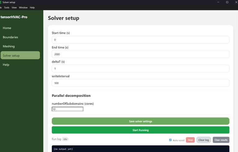Focus the End time input
The image size is (238, 152).
point(140,54)
